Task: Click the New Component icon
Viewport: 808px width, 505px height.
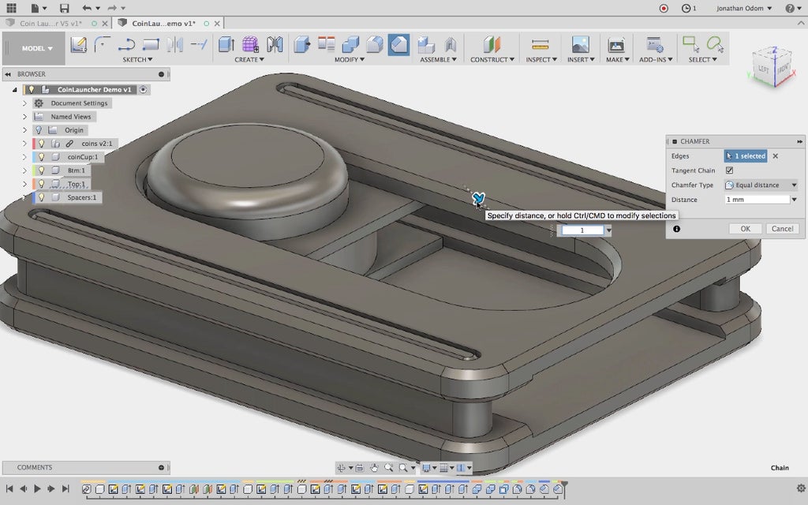Action: (425, 45)
